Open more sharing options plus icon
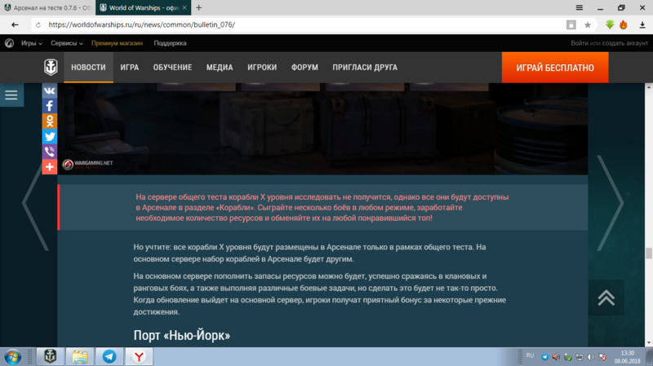653x366 pixels. [50, 167]
